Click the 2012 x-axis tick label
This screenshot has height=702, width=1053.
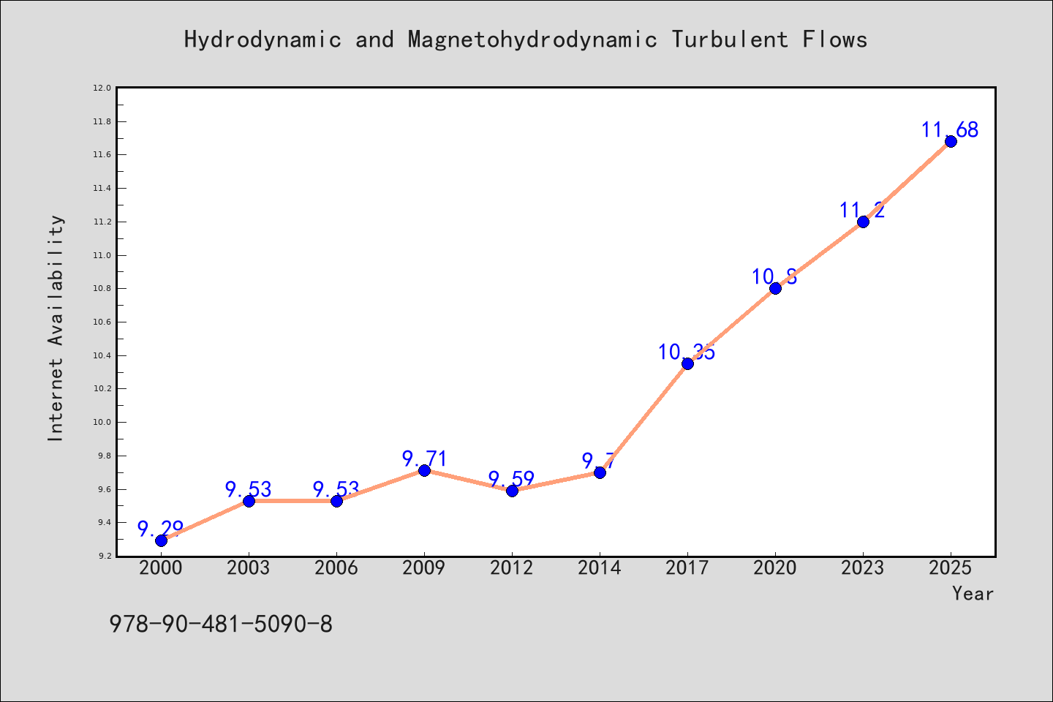[x=512, y=567]
